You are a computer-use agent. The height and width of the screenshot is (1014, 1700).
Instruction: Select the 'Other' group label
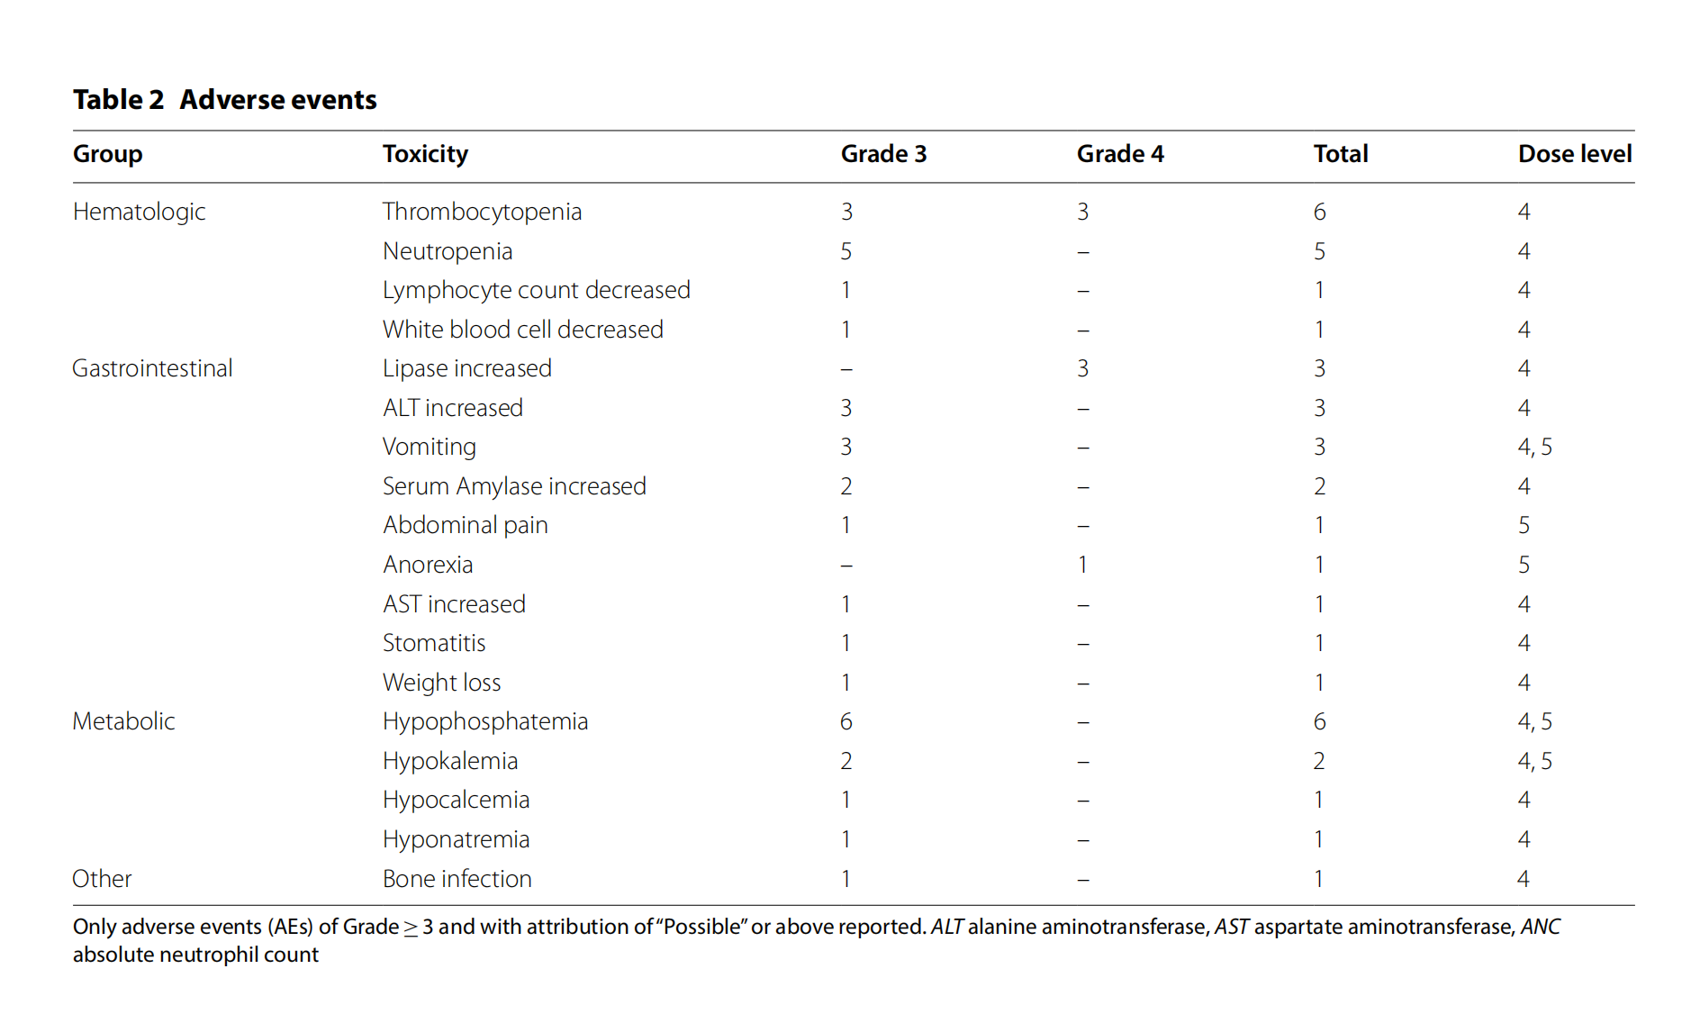[102, 879]
